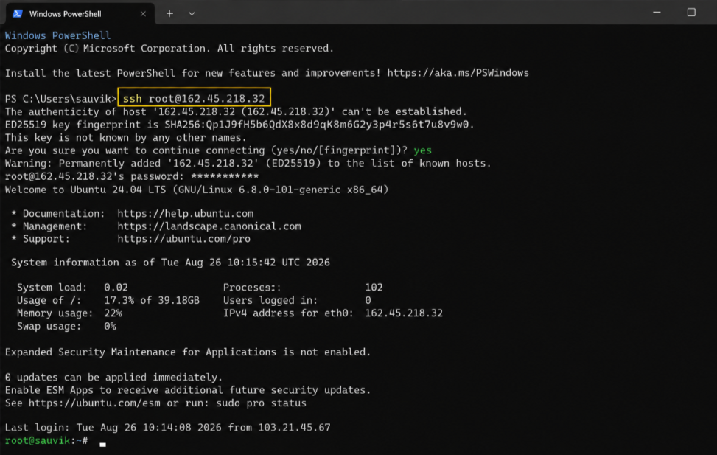The image size is (717, 455).
Task: Click the 'Windows PowerShell' blue heading text
Action: coord(57,35)
